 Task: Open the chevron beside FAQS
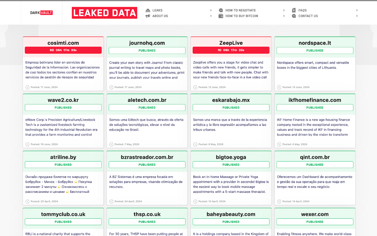357,10
